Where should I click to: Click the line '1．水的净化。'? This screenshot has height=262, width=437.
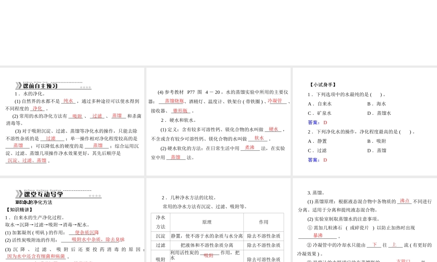click(30, 94)
